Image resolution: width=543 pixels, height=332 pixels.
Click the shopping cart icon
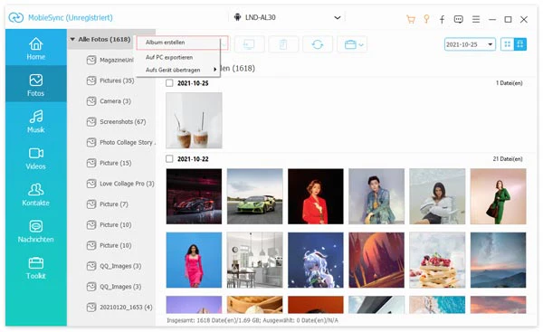411,19
